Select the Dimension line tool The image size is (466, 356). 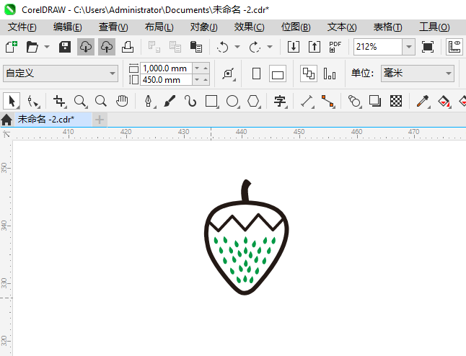[307, 101]
